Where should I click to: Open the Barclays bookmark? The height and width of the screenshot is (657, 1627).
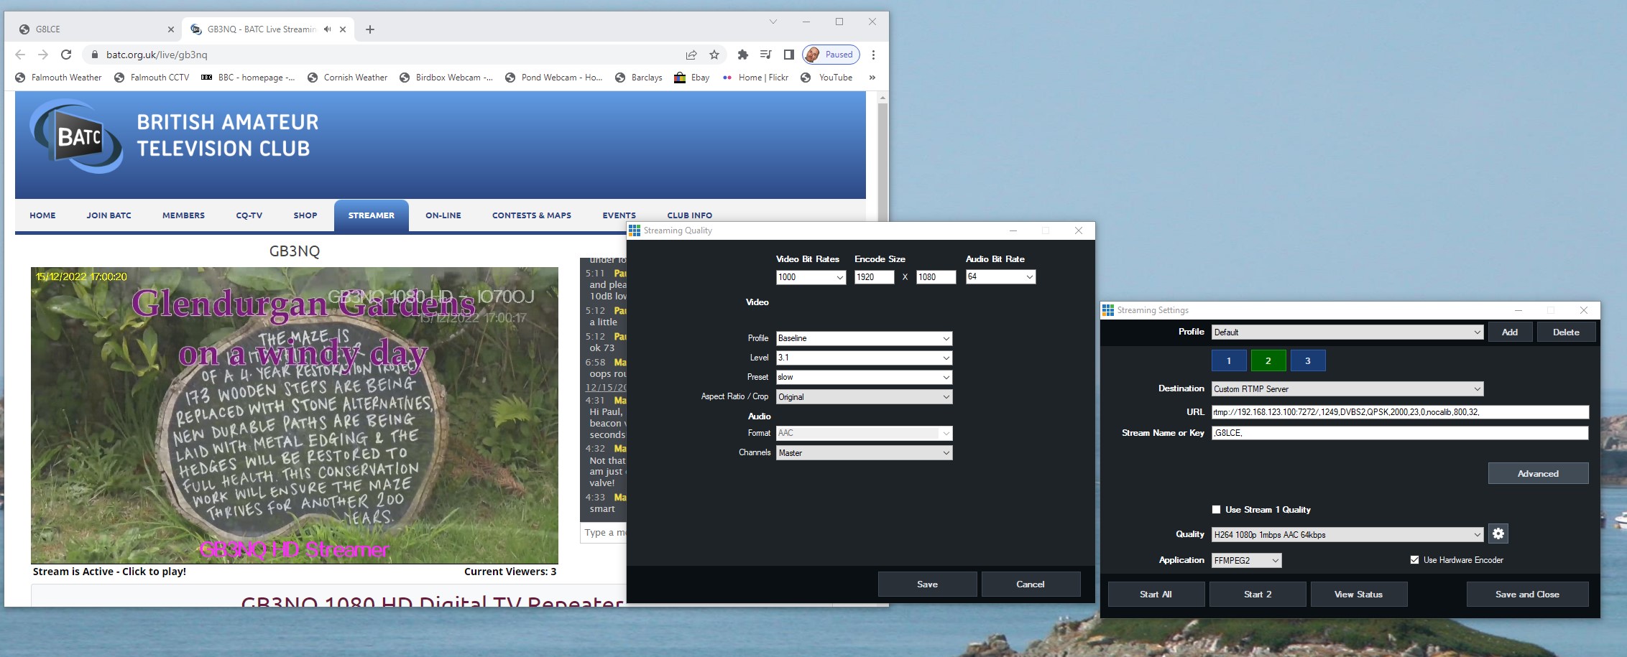(x=639, y=78)
